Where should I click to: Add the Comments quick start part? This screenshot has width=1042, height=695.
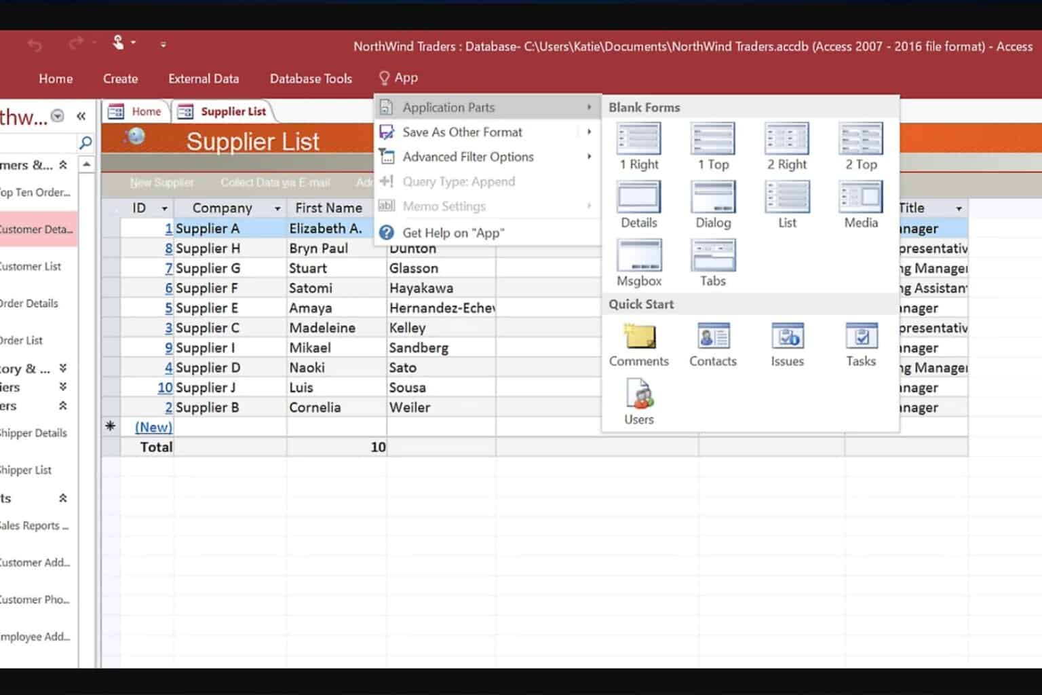tap(638, 345)
